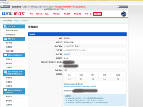This screenshot has height=107, width=143.
Task: Click the 口语 column header
Action: (104, 75)
